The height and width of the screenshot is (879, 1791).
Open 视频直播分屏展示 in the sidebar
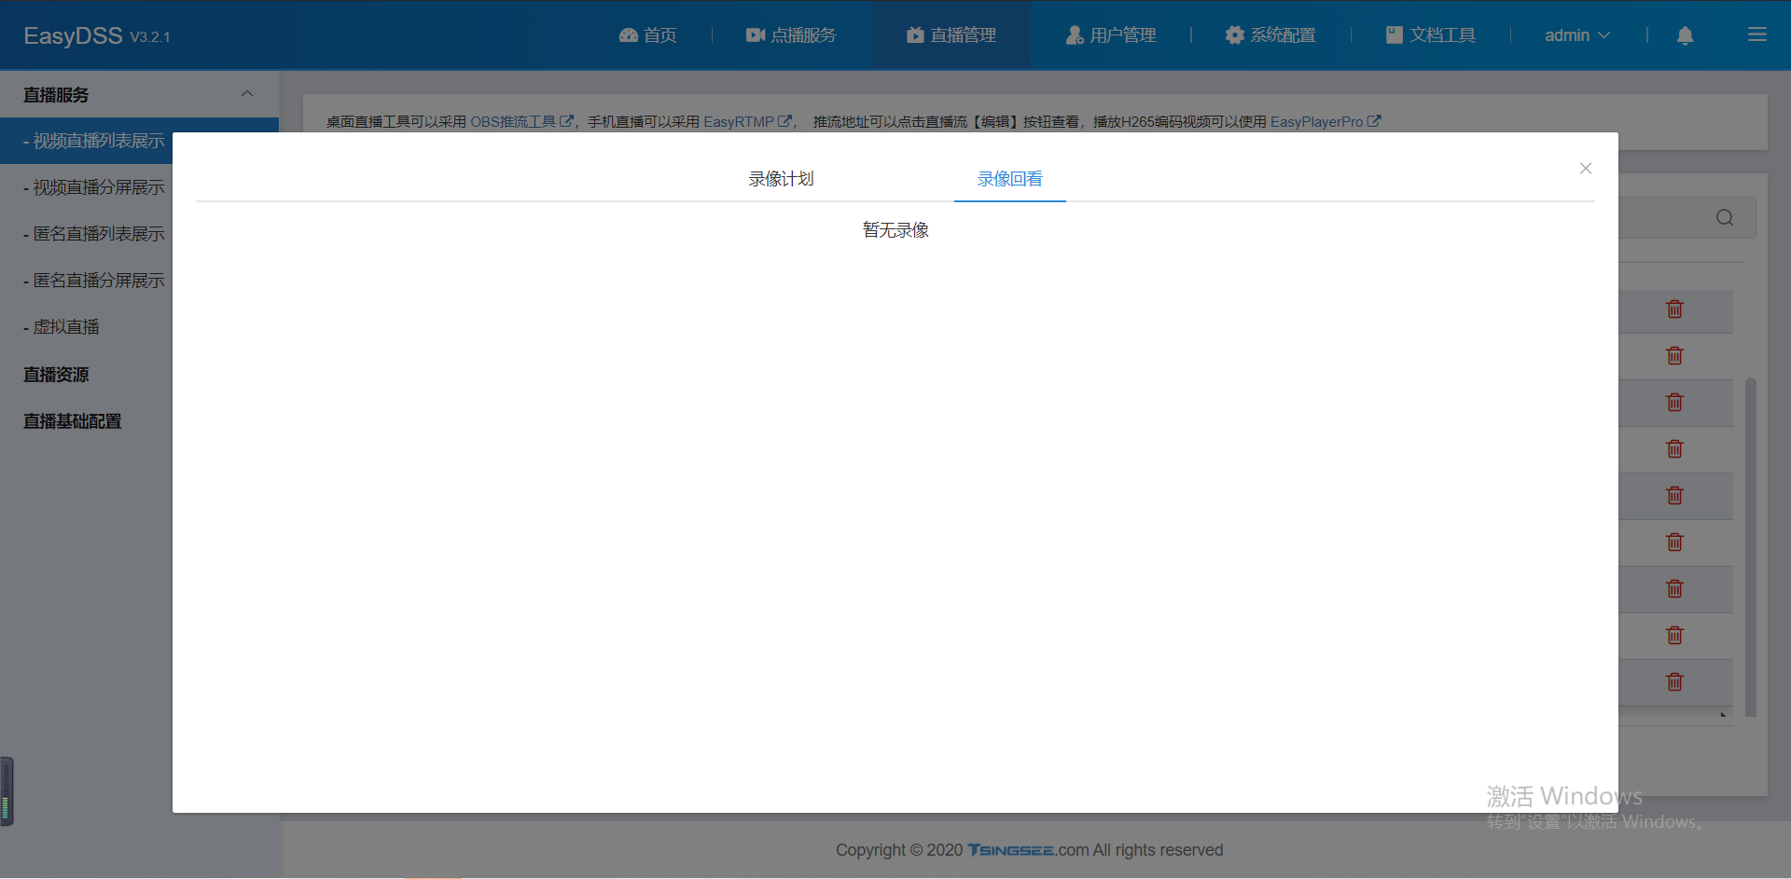tap(93, 187)
